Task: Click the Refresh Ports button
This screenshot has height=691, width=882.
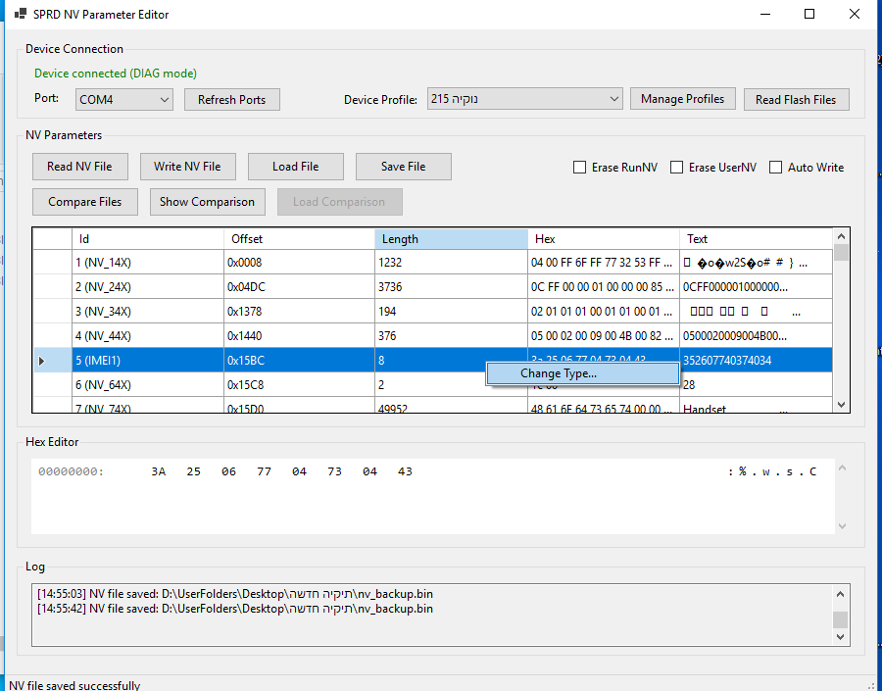Action: 231,100
